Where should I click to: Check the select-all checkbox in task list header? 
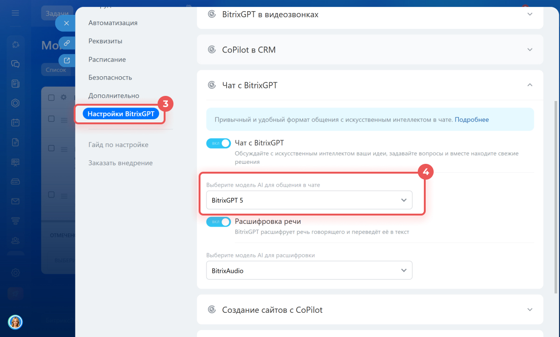pos(51,97)
